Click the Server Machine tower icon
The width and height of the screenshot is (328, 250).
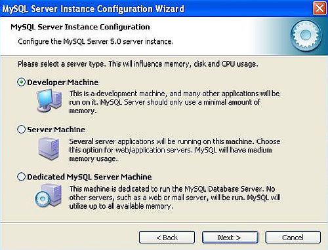point(49,149)
